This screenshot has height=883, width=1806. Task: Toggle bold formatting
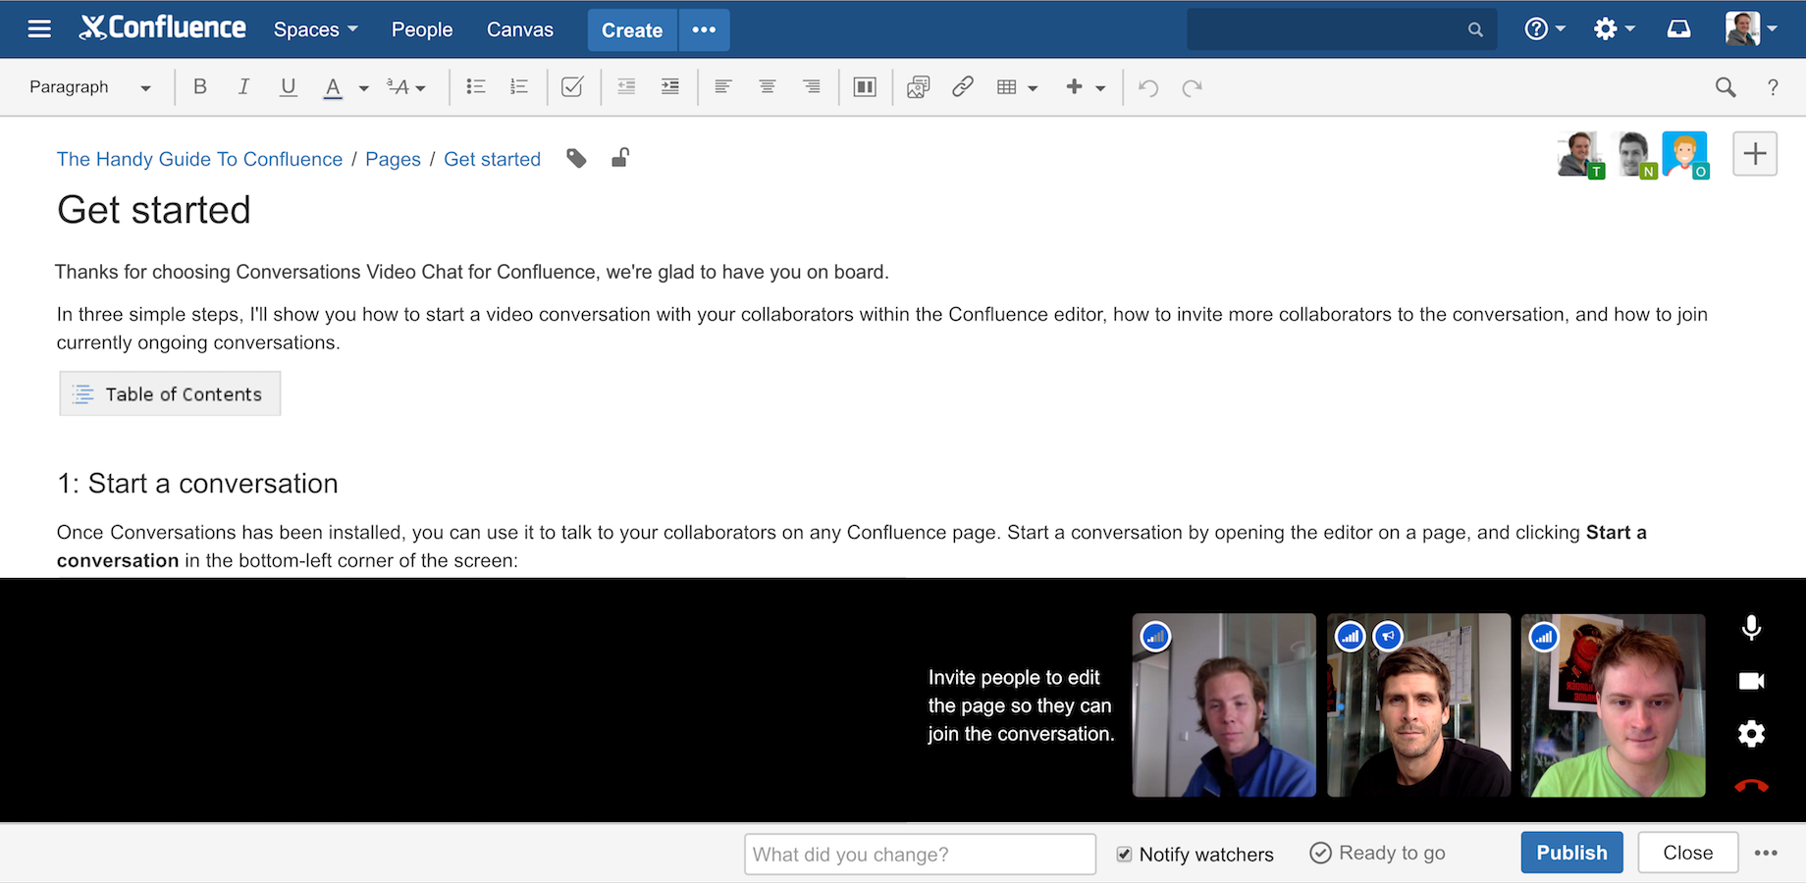(x=200, y=87)
